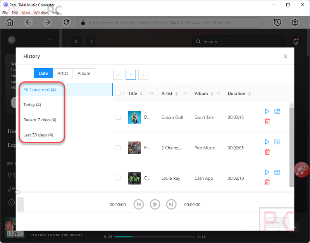Delete the Pop Music track
310x243 pixels.
pyautogui.click(x=267, y=152)
